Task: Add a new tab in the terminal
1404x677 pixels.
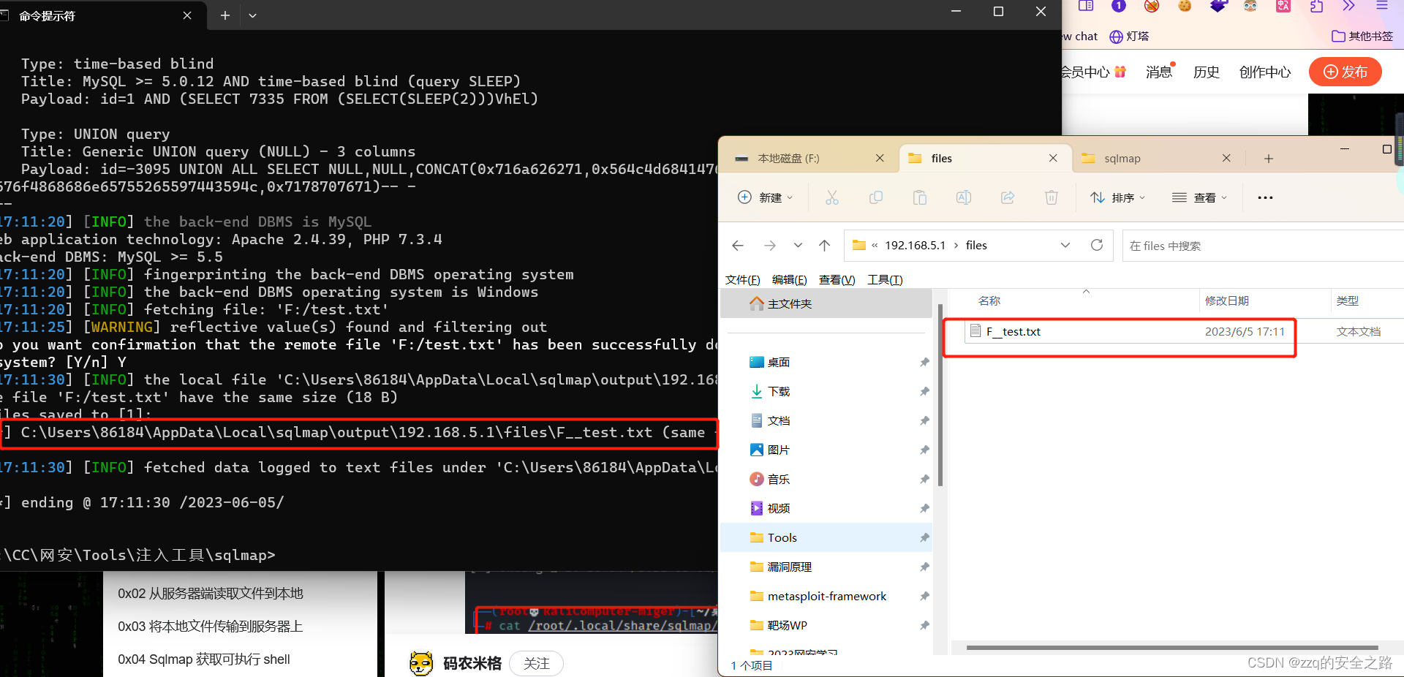Action: [x=225, y=15]
